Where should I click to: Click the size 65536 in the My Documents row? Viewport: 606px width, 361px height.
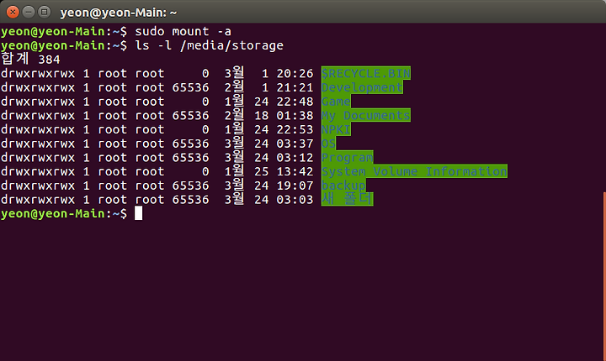coord(190,115)
